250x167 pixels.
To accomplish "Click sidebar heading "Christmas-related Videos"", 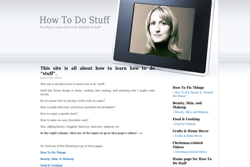I will click(187, 145).
